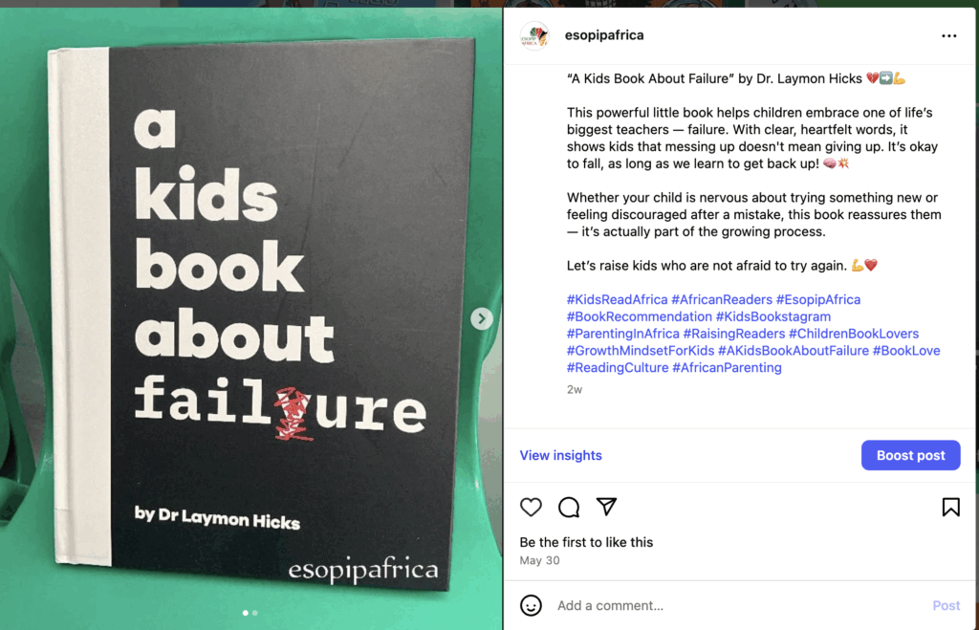Open more options three-dot menu
Viewport: 979px width, 630px height.
pyautogui.click(x=948, y=35)
